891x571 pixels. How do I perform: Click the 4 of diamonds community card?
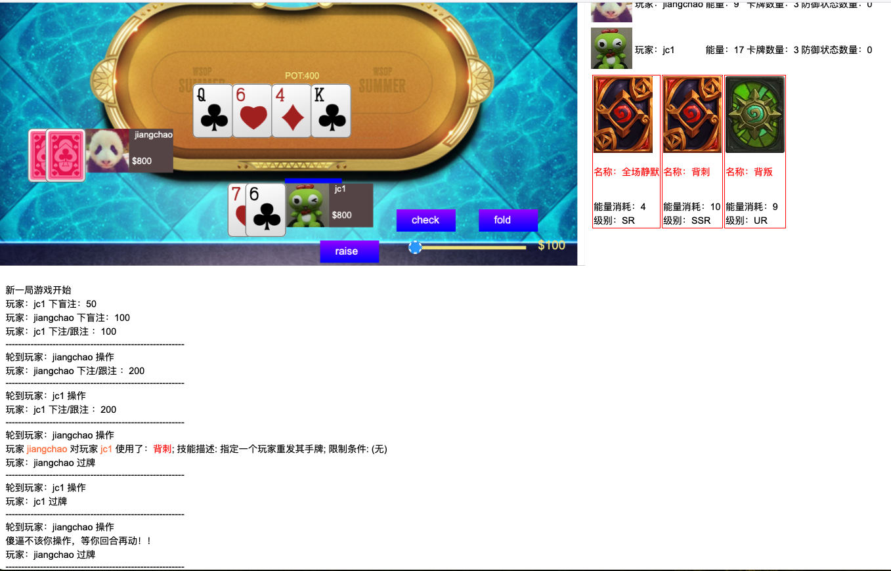point(292,111)
